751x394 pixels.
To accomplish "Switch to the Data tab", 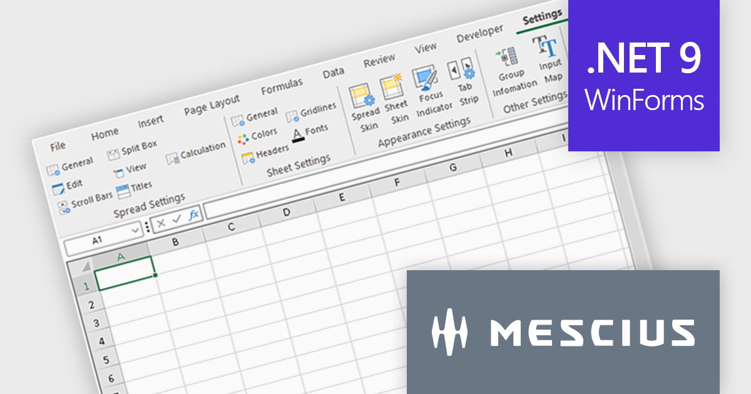I will point(334,73).
